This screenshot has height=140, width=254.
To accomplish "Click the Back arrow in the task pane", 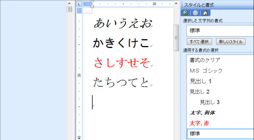I will (186, 13).
